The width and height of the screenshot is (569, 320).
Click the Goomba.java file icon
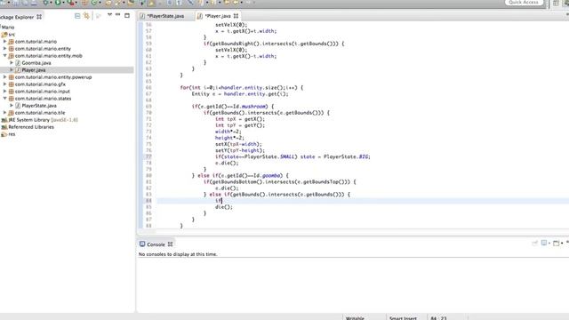(x=18, y=63)
